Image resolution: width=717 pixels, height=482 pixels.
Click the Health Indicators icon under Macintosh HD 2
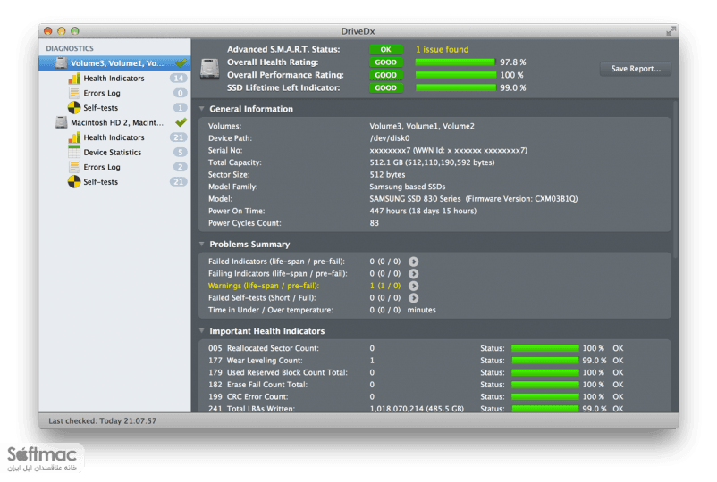(x=74, y=137)
